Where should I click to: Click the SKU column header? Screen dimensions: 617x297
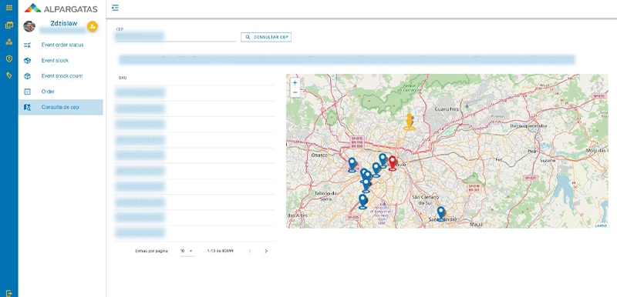123,78
